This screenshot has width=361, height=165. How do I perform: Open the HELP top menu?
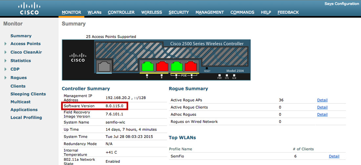click(x=266, y=12)
